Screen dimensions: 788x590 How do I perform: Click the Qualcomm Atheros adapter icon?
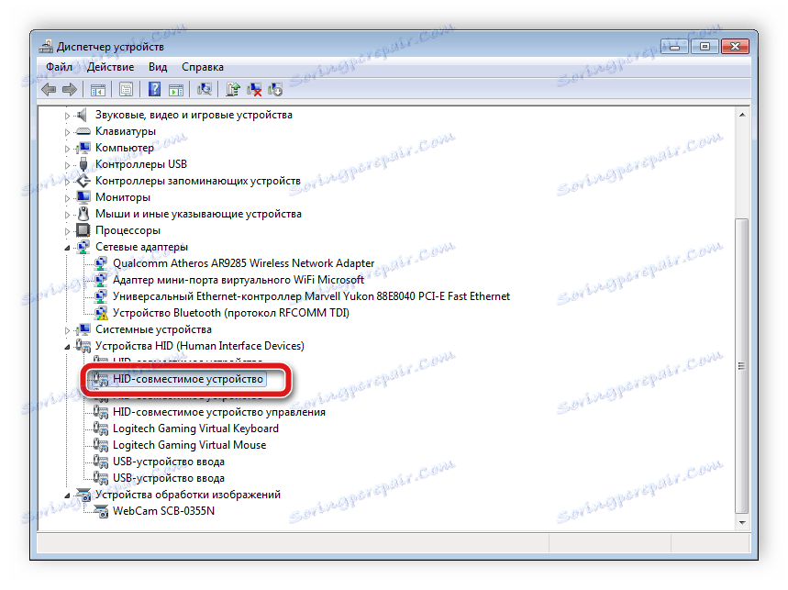(x=101, y=263)
